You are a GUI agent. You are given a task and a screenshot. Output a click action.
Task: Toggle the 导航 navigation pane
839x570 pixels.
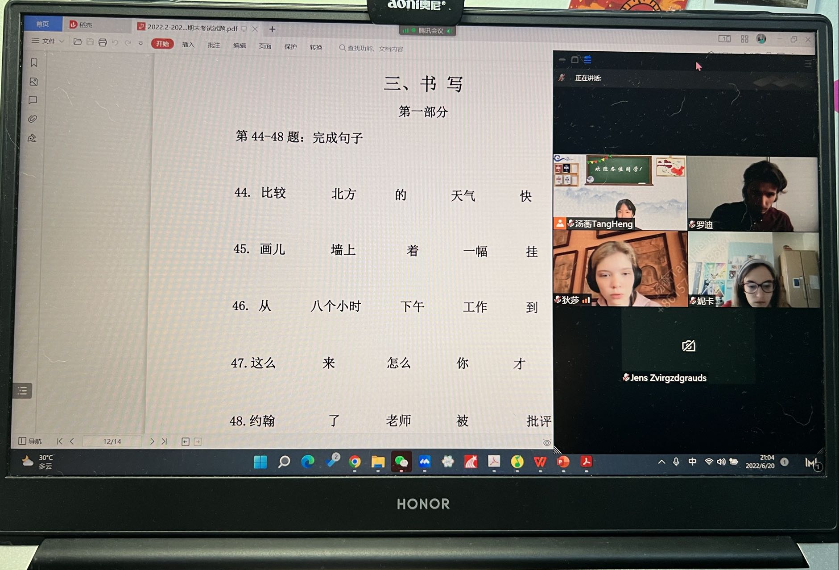[30, 441]
